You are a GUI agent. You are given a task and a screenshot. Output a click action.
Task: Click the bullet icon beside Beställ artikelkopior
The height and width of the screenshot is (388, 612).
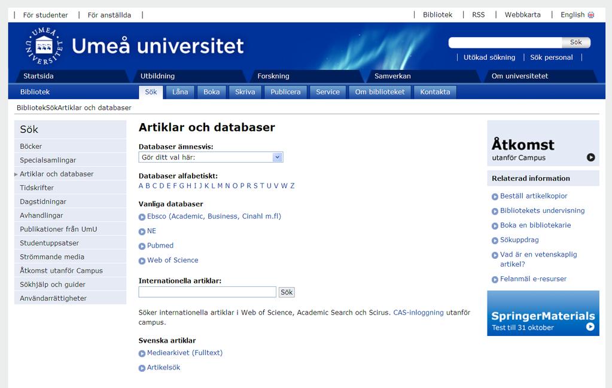[x=495, y=197]
